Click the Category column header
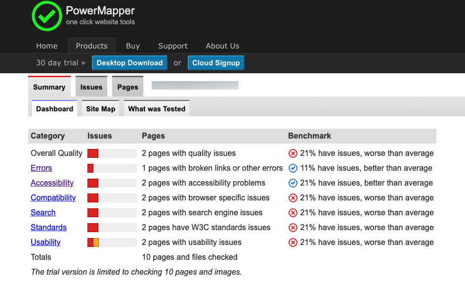Viewport: 465px width, 289px height. 48,136
